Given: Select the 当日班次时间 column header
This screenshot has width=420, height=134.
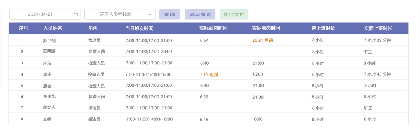Looking at the screenshot, I should (x=139, y=28).
